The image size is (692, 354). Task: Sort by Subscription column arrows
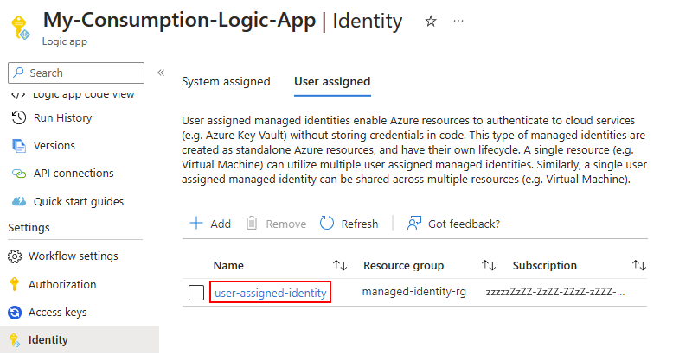pyautogui.click(x=639, y=265)
